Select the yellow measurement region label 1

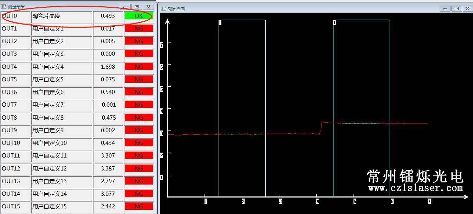click(220, 22)
